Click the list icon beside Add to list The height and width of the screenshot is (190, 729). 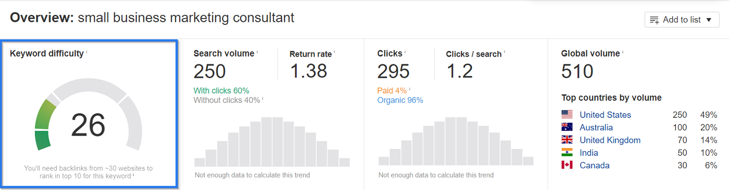[655, 20]
